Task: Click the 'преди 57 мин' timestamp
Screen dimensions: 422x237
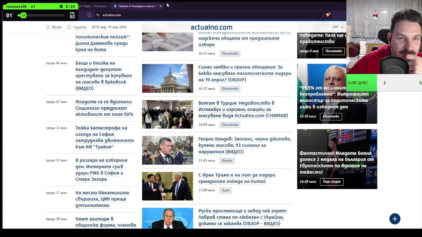Action: 56,193
